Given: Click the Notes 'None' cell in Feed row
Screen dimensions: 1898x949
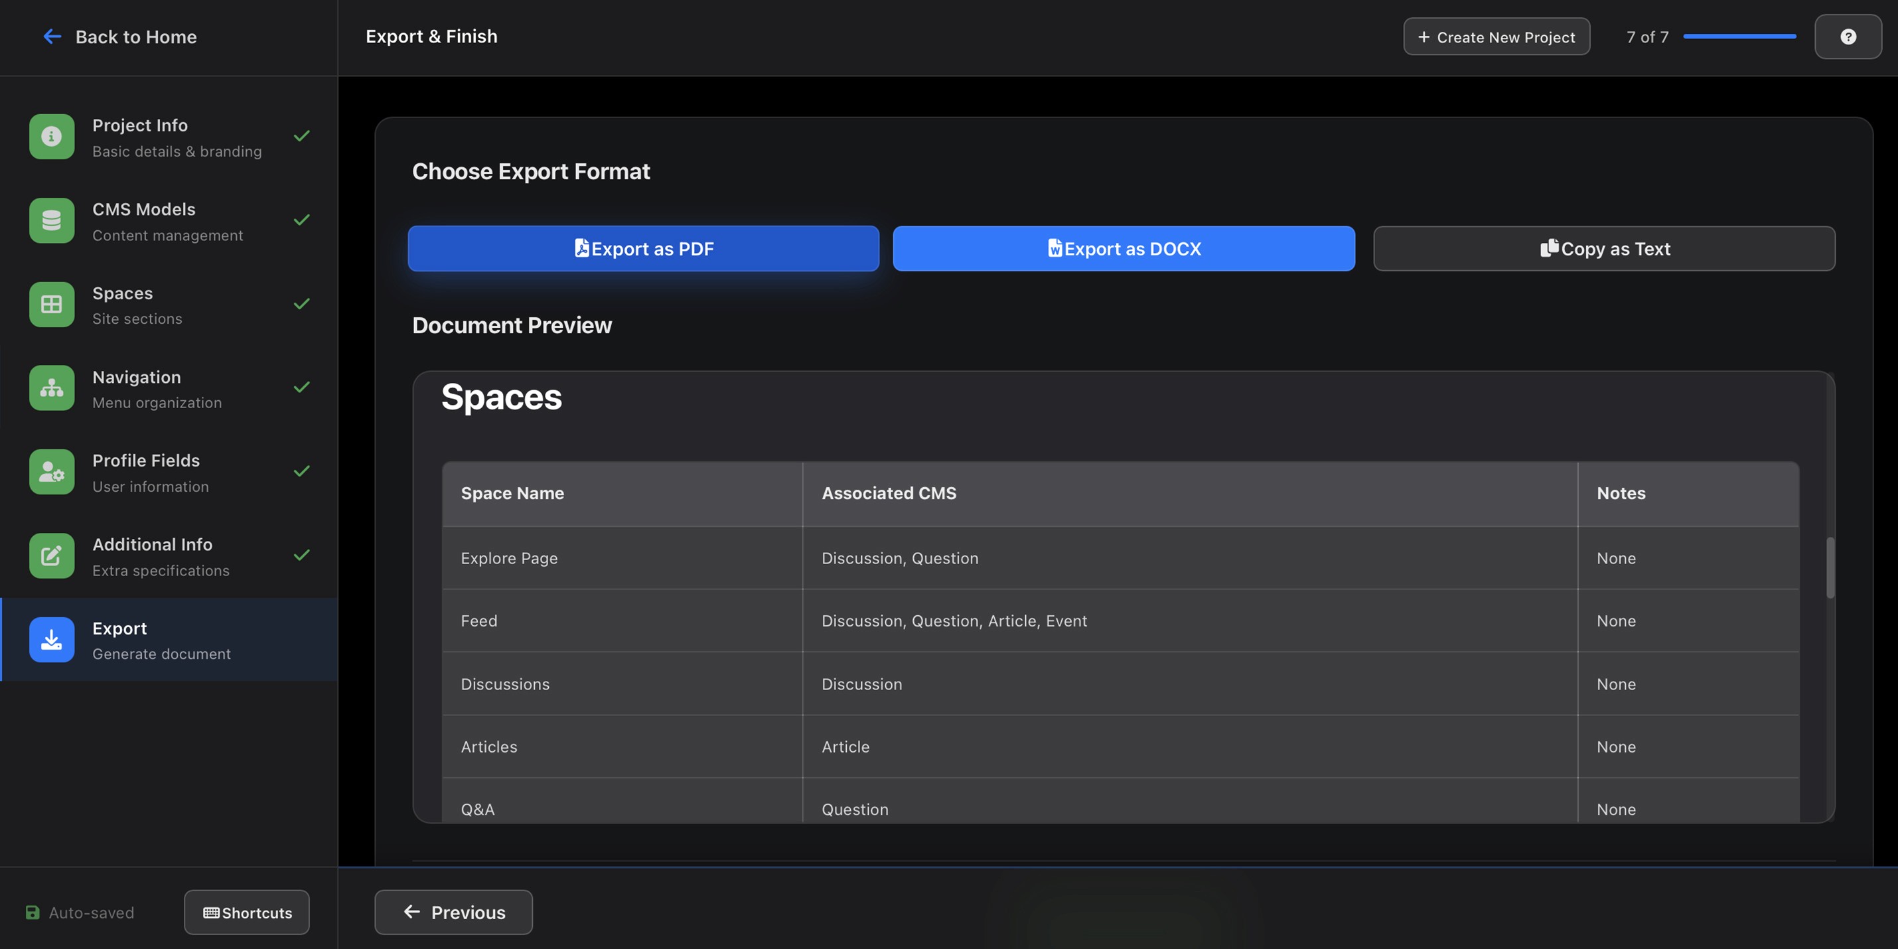Looking at the screenshot, I should 1689,620.
